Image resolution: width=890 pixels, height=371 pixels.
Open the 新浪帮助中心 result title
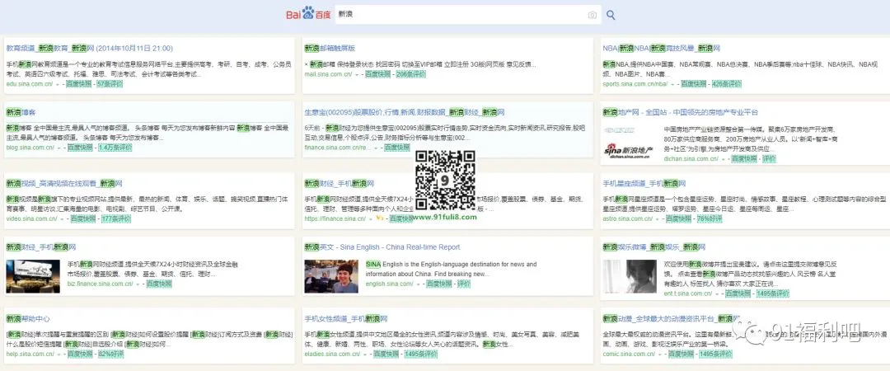coord(28,319)
